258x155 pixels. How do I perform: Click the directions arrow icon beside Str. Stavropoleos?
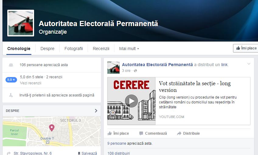pyautogui.click(x=9, y=153)
